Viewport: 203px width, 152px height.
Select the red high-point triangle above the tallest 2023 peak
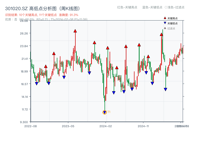(x=75, y=30)
